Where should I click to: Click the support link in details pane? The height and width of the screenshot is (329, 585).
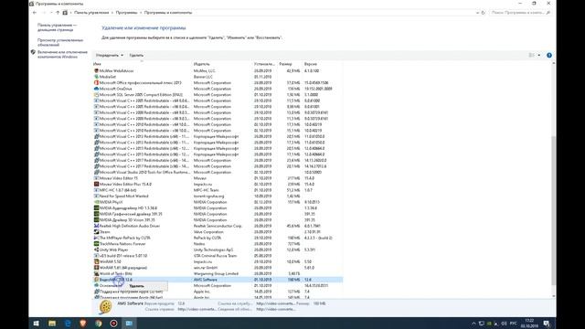point(276,303)
